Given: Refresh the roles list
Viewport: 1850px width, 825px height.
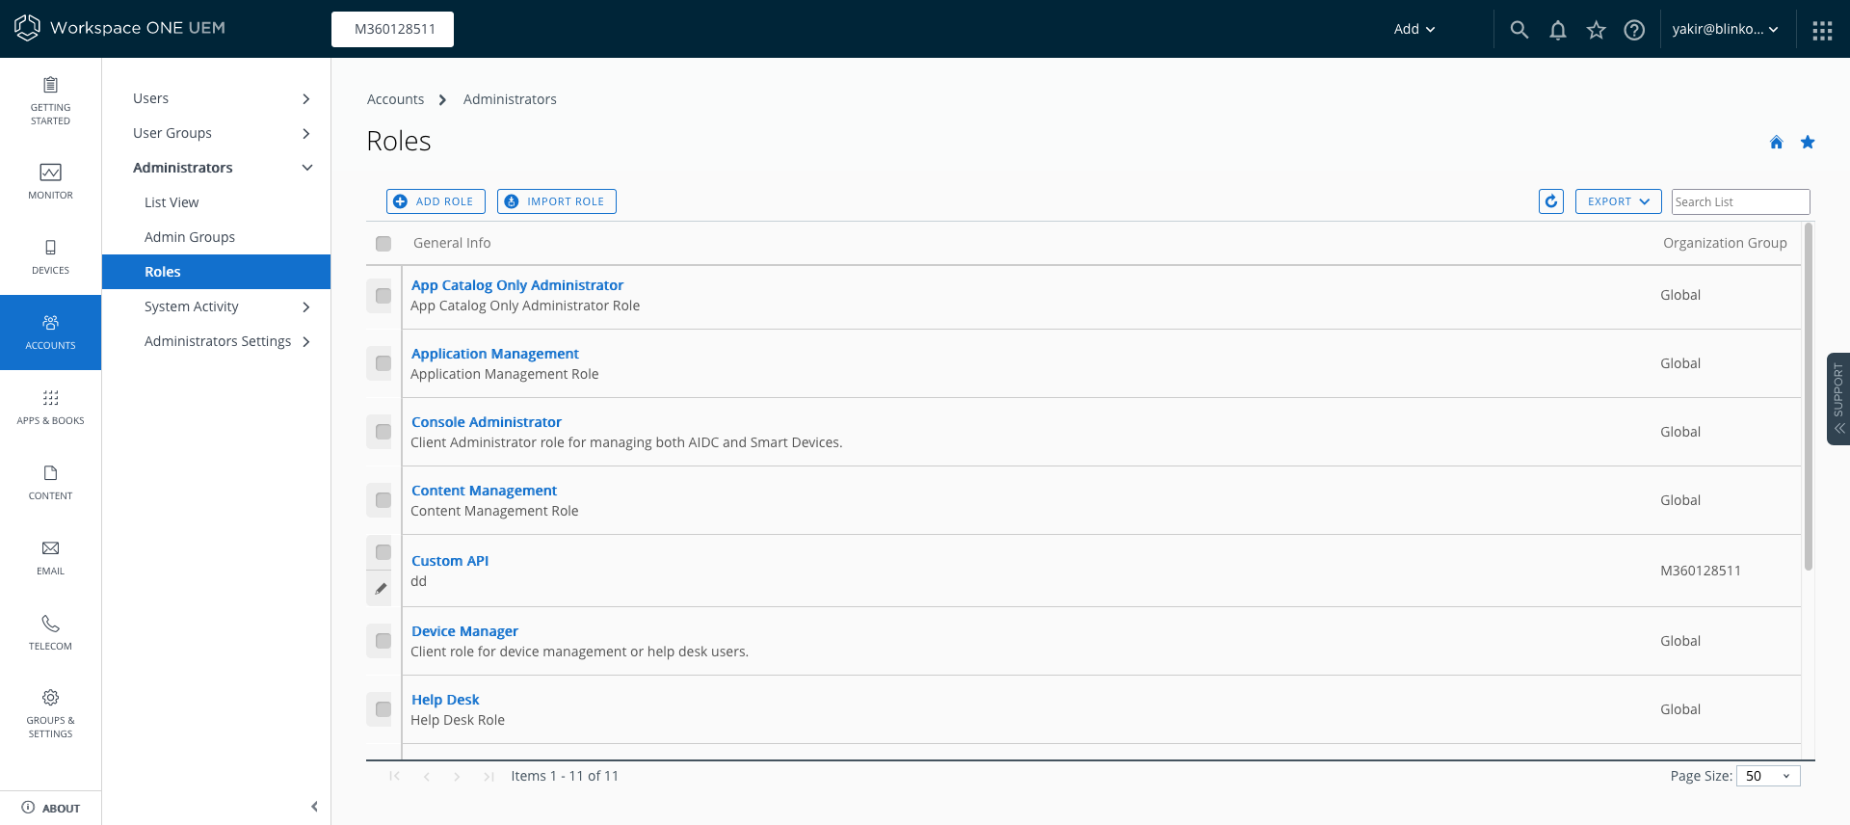Looking at the screenshot, I should pyautogui.click(x=1551, y=201).
